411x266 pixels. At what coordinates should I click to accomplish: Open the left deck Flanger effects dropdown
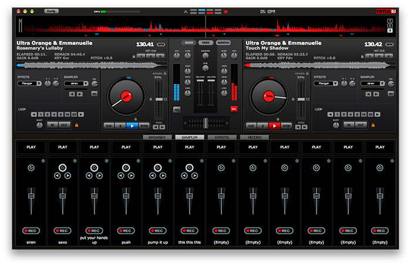point(28,84)
